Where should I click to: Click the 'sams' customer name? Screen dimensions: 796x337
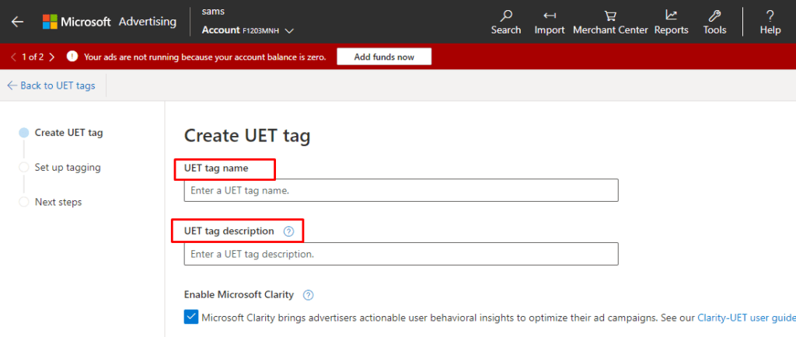point(213,11)
